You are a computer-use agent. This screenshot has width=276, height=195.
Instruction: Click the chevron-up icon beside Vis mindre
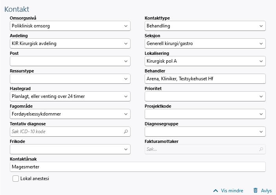(215, 191)
